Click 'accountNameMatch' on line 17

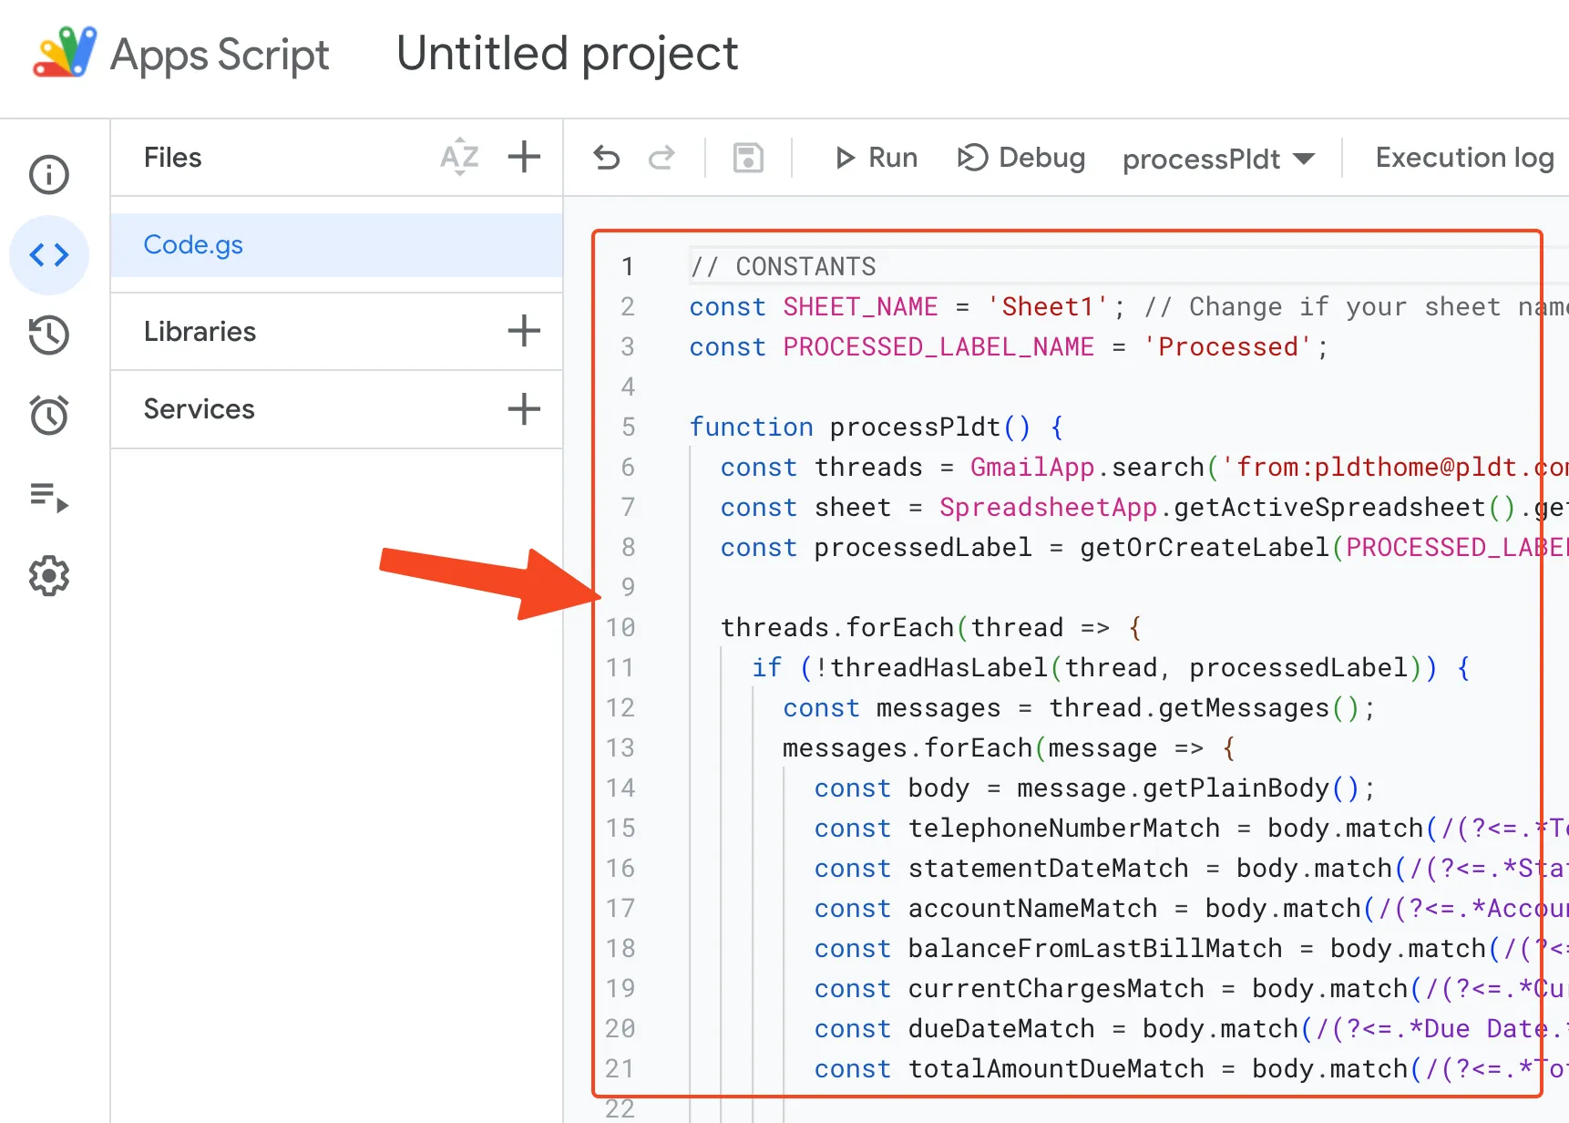point(1032,908)
